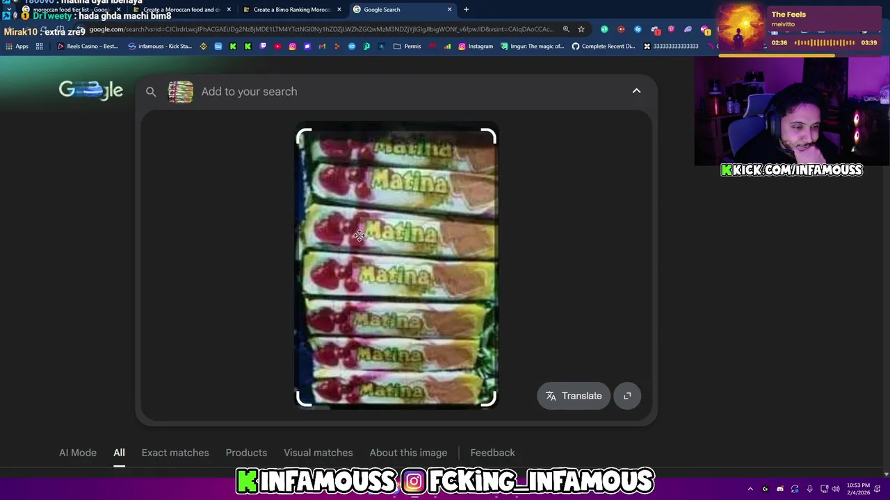Click the zoom magnifier icon in the address bar
Screen dimensions: 890x500
point(566,29)
